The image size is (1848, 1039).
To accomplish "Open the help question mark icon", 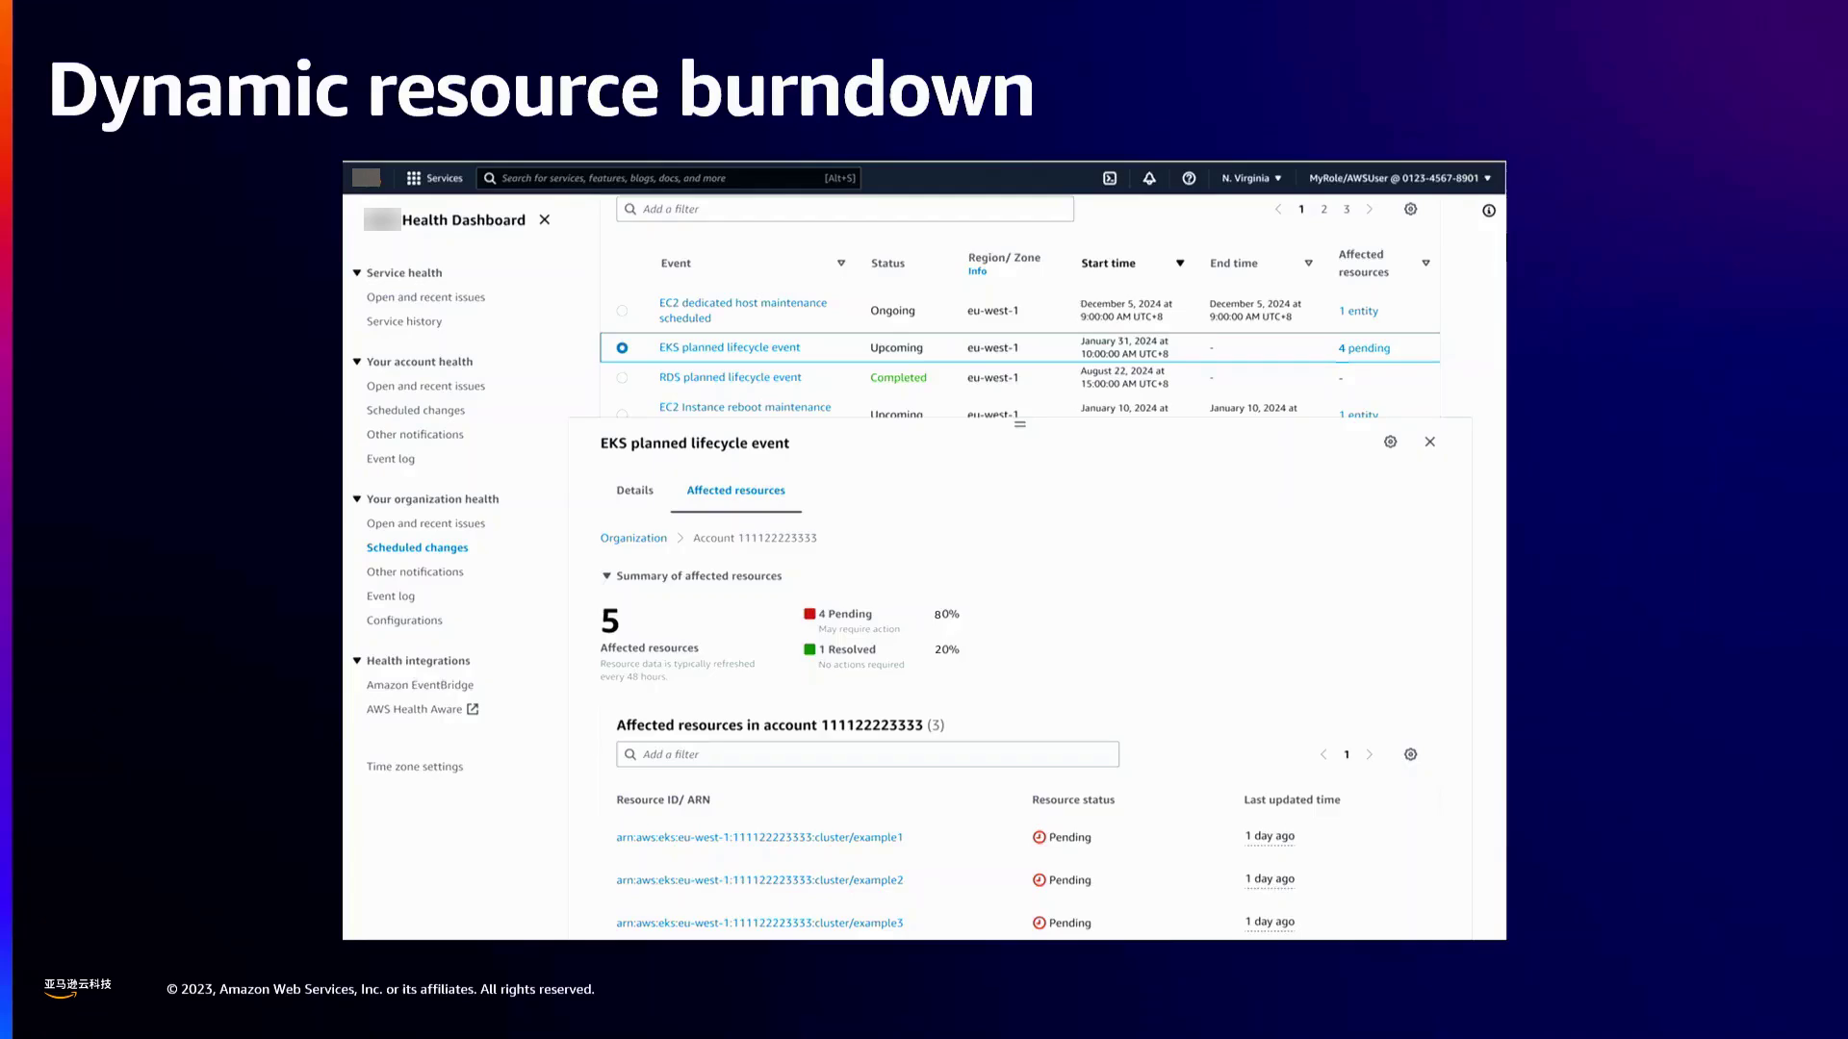I will click(x=1189, y=178).
